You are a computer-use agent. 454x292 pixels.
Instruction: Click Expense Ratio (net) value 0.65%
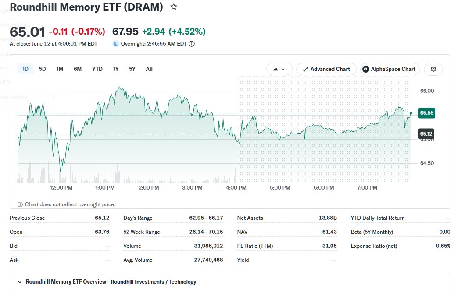coord(443,246)
